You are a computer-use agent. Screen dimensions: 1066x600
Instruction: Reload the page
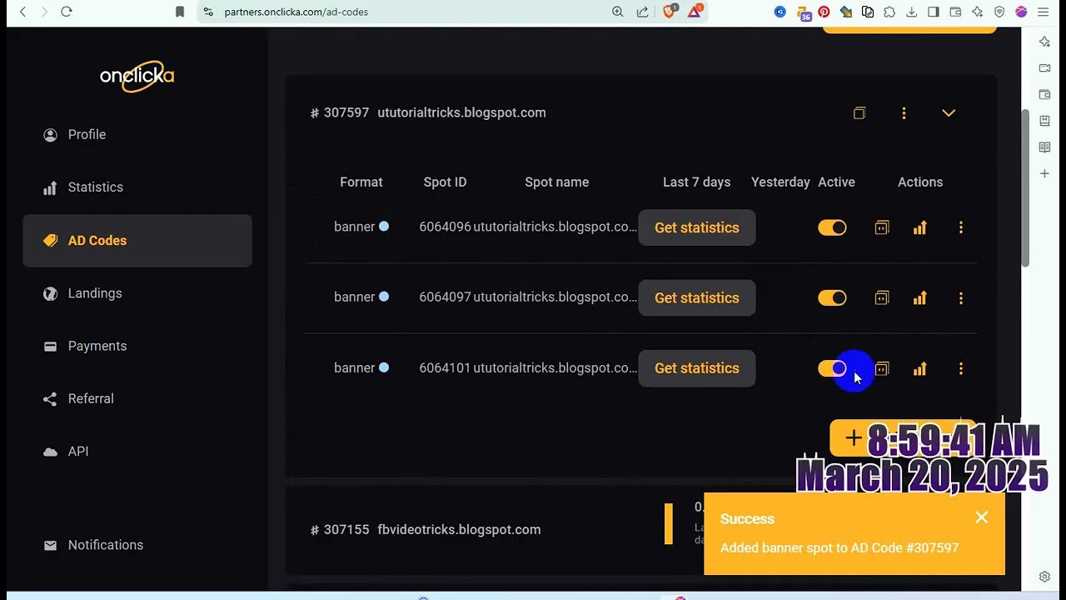pyautogui.click(x=67, y=12)
